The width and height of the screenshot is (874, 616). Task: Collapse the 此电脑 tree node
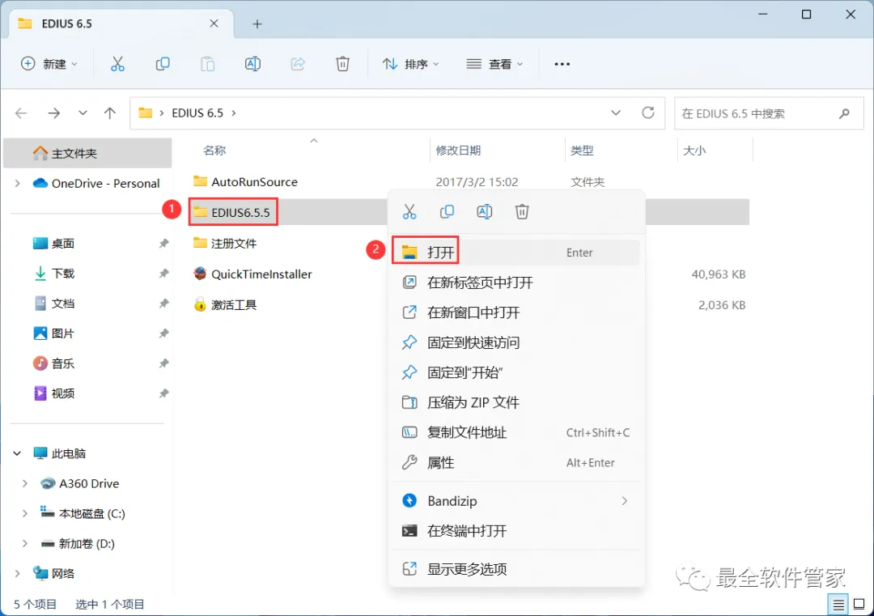point(17,454)
